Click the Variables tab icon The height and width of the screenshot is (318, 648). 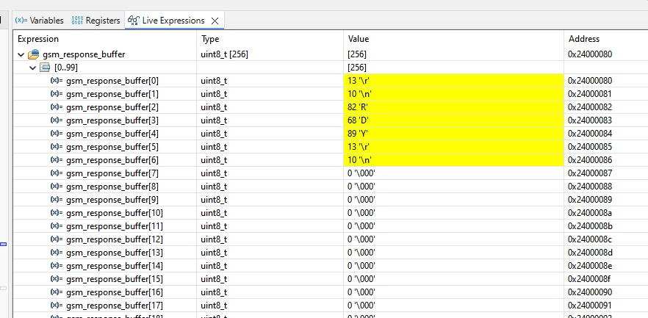click(x=21, y=21)
